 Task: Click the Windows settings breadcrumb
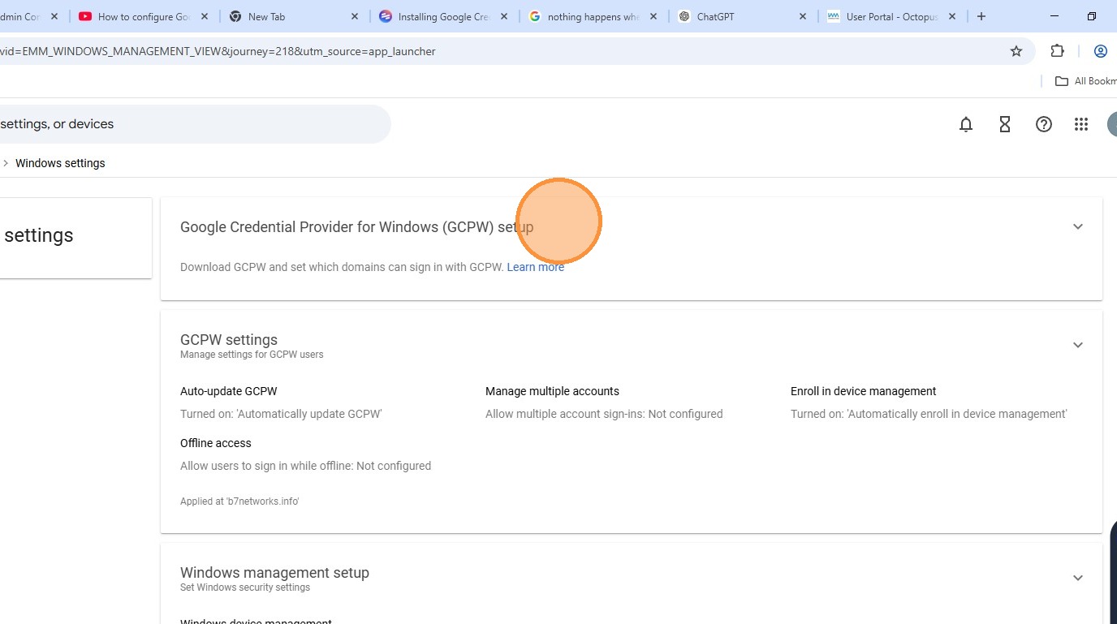point(60,163)
